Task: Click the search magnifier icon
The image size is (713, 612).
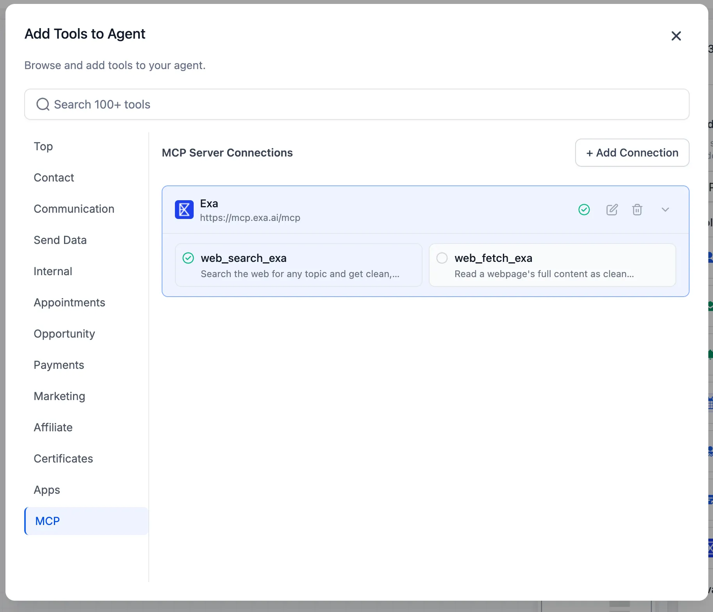Action: [43, 105]
